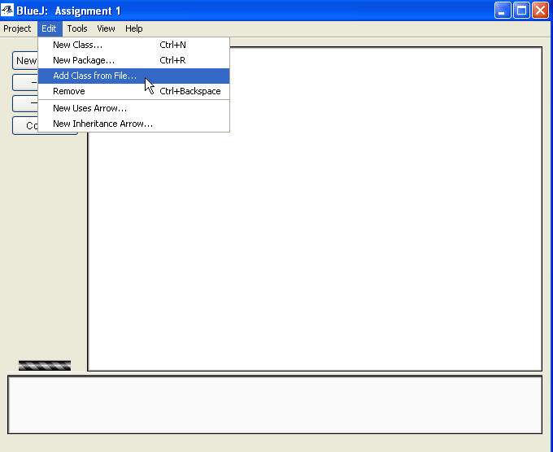
Task: Open the View menu
Action: click(107, 28)
